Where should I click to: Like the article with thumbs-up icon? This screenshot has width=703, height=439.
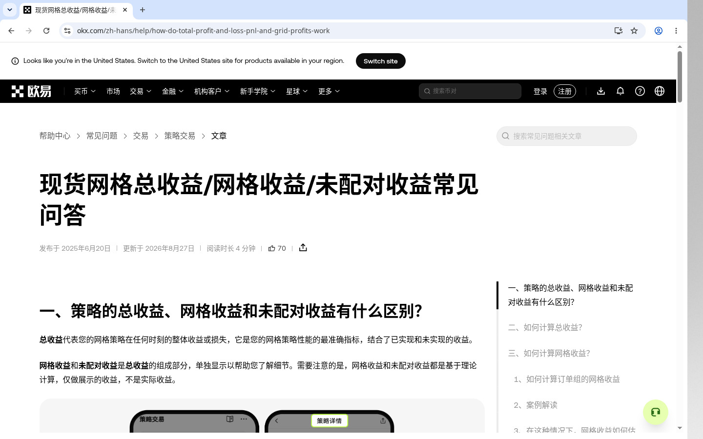click(272, 248)
